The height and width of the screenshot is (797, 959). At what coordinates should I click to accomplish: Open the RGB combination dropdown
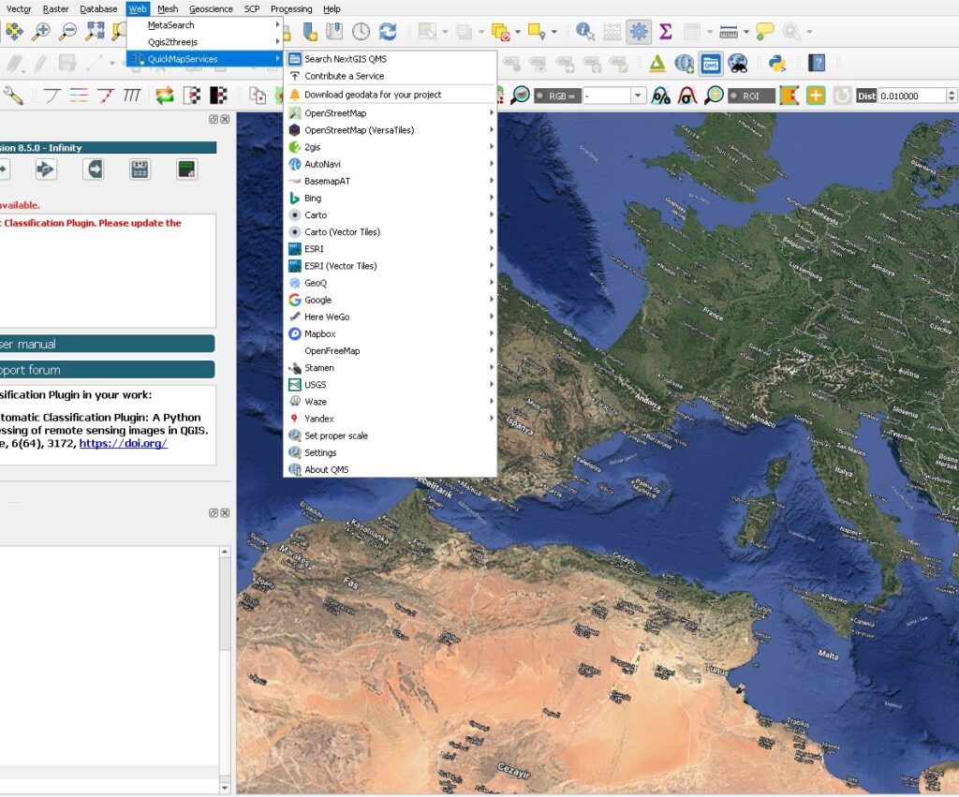tap(638, 96)
